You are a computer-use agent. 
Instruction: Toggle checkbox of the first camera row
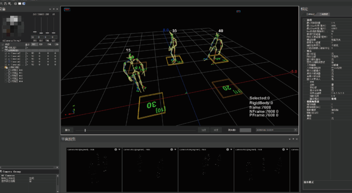6,53
